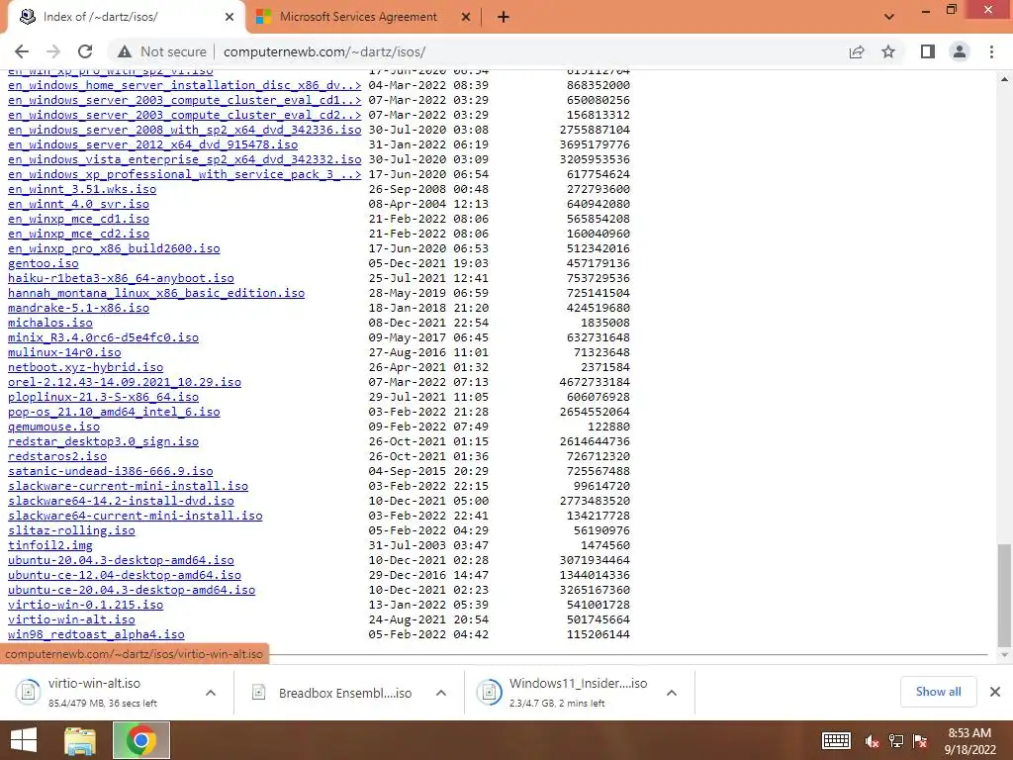Click slitaz-rolling.iso link
1013x760 pixels.
coord(71,530)
